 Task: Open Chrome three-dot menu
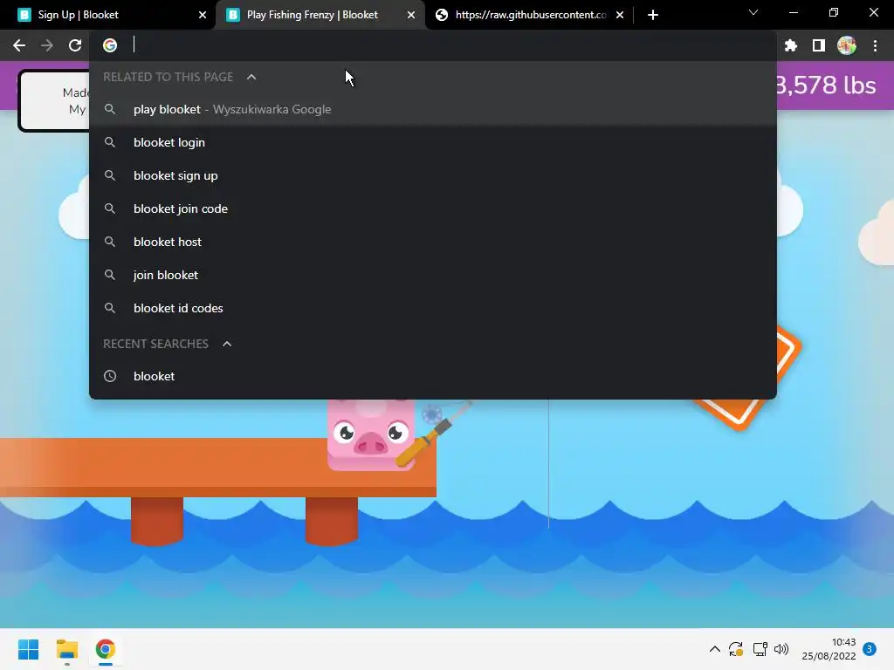(875, 45)
